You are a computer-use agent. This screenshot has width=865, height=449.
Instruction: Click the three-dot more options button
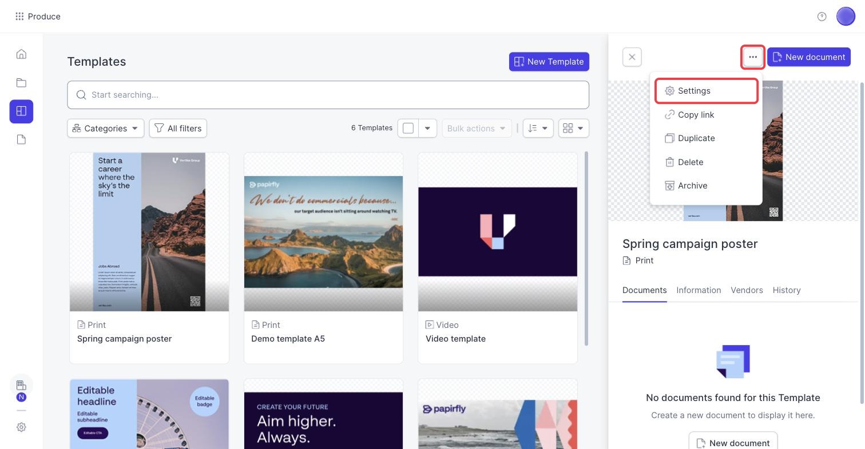click(x=753, y=57)
